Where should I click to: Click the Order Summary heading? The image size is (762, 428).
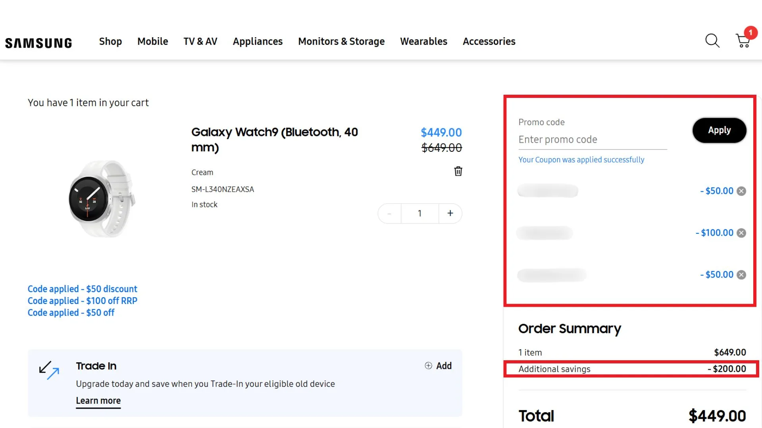570,329
